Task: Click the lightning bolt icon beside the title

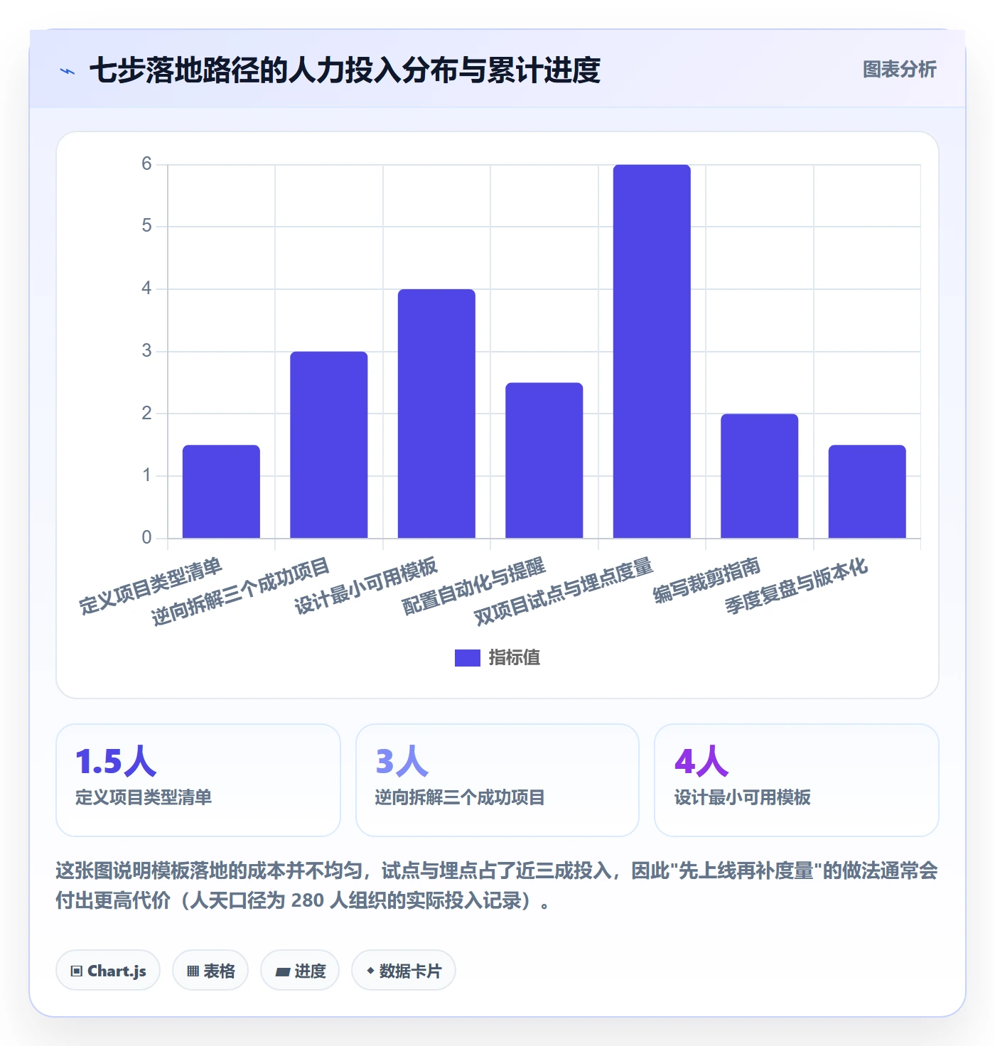Action: coord(68,71)
